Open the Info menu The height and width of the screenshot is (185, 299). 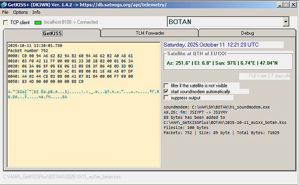point(36,12)
